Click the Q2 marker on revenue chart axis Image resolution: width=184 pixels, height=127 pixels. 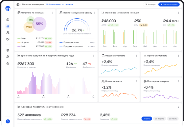pyautogui.click(x=43, y=97)
